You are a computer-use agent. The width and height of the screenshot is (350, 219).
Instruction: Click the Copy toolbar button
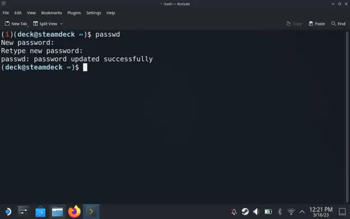click(294, 24)
